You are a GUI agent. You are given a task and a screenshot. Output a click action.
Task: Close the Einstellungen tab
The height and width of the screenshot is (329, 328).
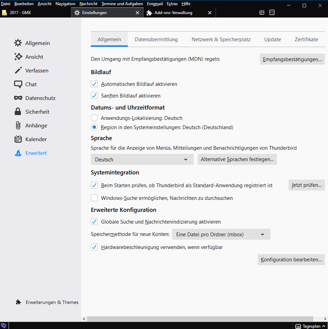click(x=137, y=13)
